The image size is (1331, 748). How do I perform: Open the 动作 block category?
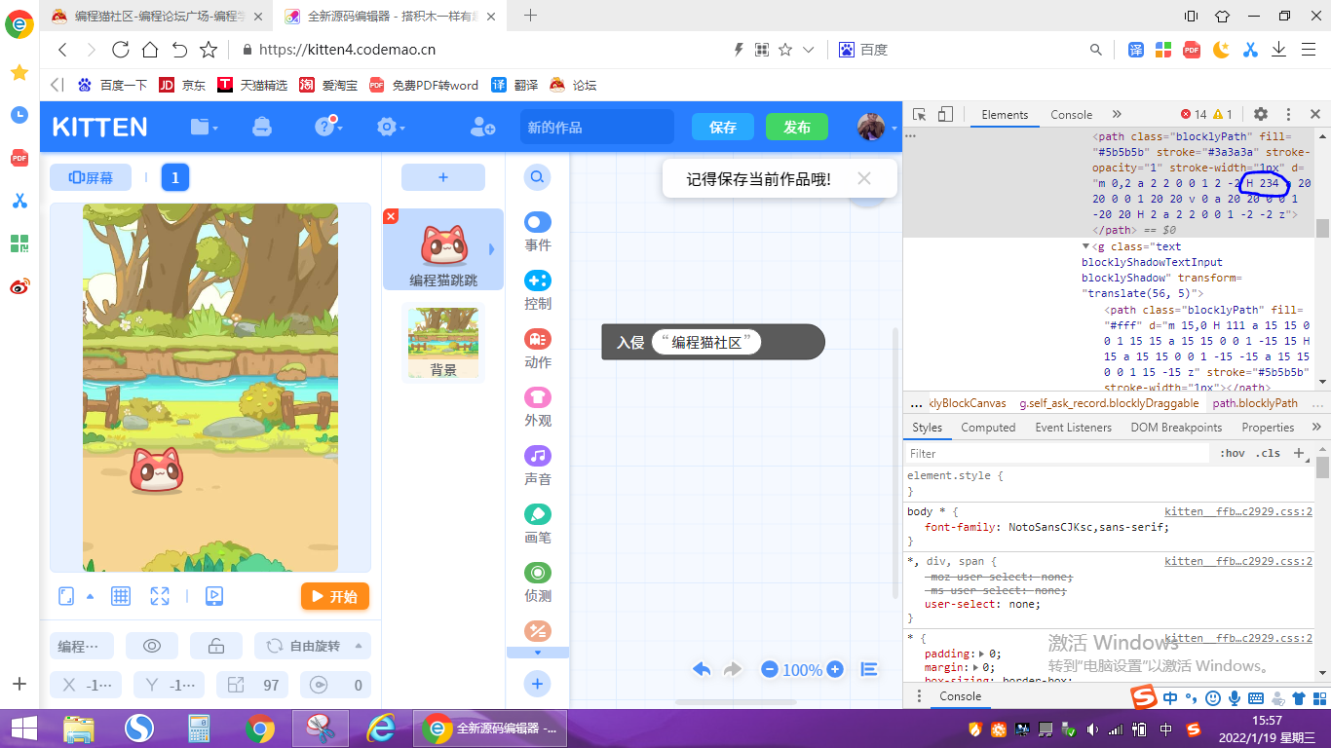[538, 349]
